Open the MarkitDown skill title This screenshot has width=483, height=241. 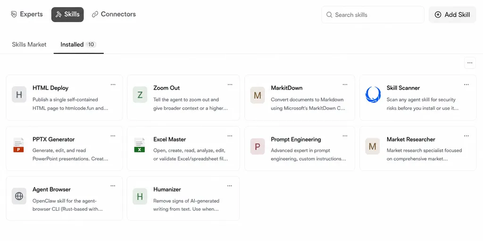point(287,88)
